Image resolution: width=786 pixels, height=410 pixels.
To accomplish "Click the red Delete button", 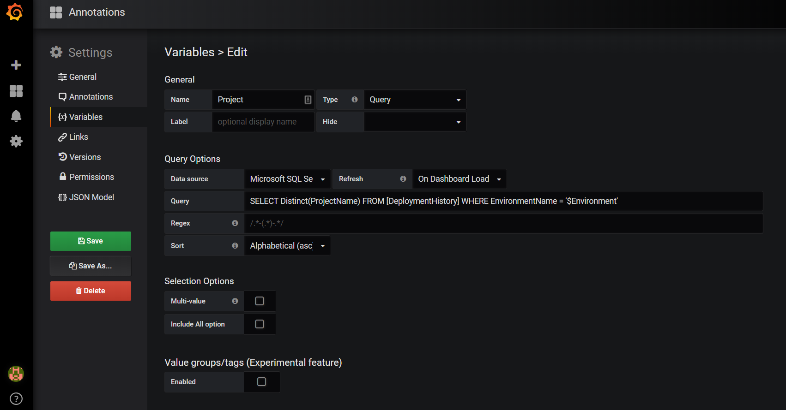I will 91,291.
